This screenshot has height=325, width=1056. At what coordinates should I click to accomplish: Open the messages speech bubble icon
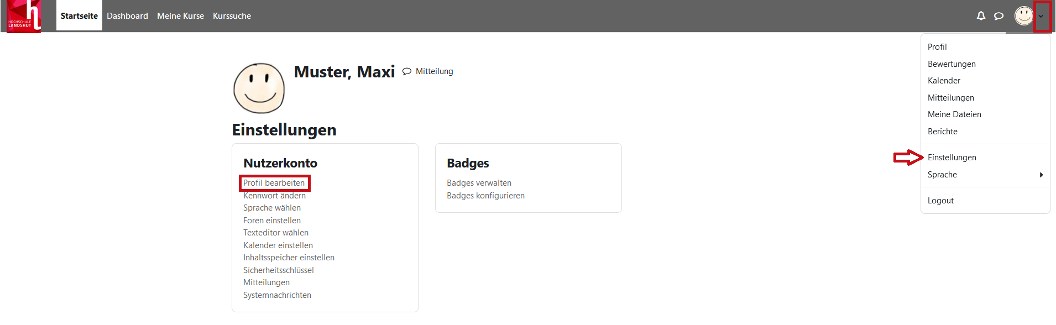[999, 16]
